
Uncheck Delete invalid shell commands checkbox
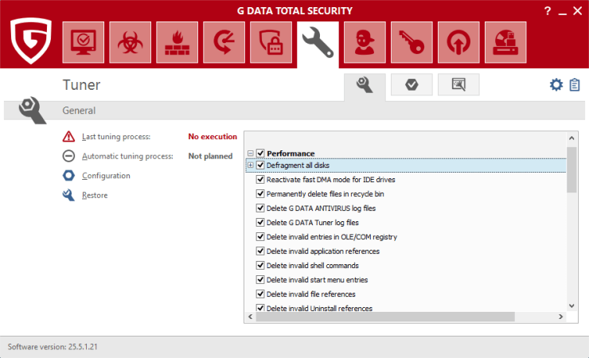(x=260, y=265)
